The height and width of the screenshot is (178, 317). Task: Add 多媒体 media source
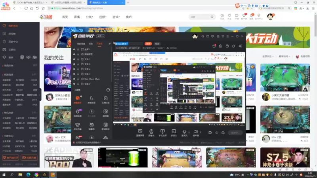tap(174, 133)
